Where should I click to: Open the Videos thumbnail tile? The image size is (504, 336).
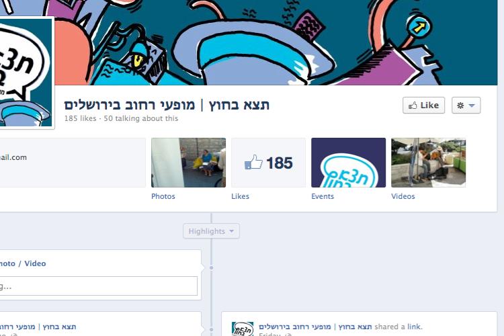coord(429,163)
